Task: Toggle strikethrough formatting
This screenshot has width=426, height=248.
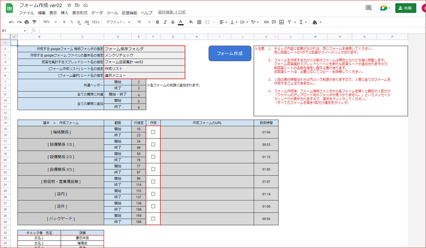Action: tap(173, 22)
